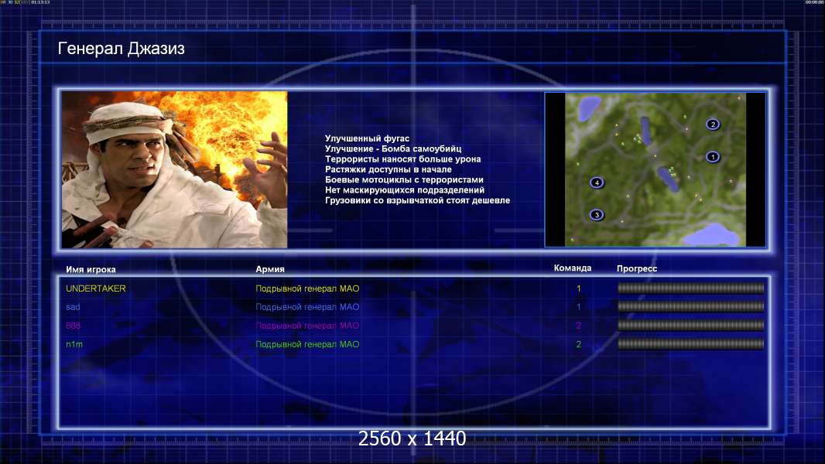Click the 888 player's progress bar
825x464 pixels.
pos(690,326)
